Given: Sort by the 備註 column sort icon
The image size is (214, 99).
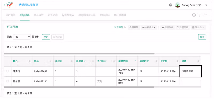Looking at the screenshot, I should coord(198,61).
